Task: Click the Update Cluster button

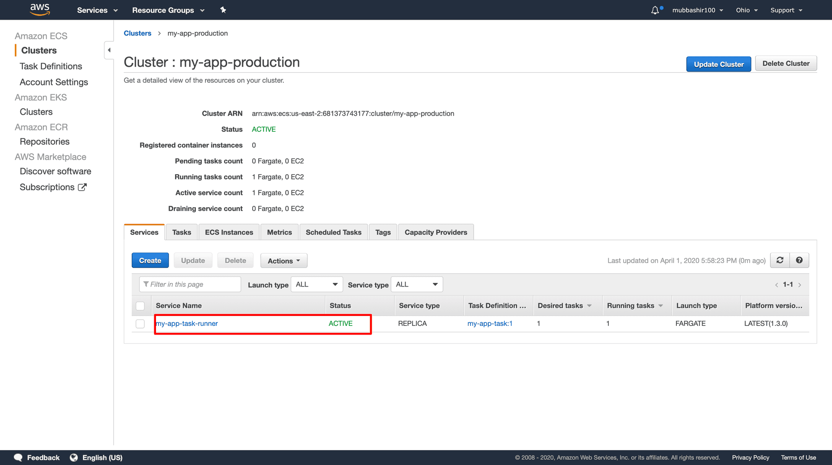Action: [719, 64]
